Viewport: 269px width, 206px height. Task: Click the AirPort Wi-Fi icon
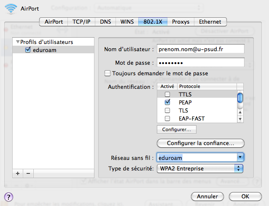[x=11, y=9]
